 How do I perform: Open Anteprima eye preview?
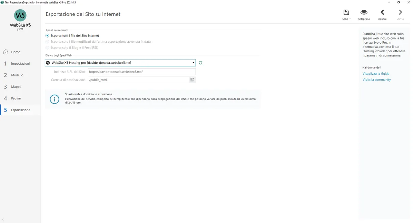364,12
